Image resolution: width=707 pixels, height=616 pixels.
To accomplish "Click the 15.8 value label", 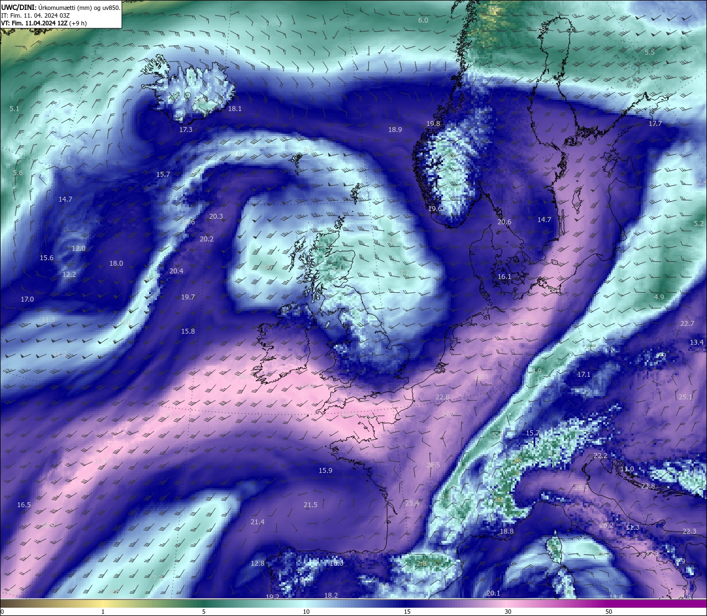I will (x=188, y=331).
